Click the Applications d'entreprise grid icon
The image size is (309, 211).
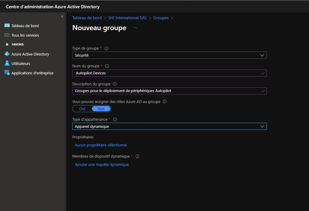[x=7, y=73]
